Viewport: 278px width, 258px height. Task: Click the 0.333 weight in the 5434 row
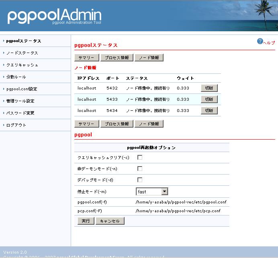(x=183, y=110)
